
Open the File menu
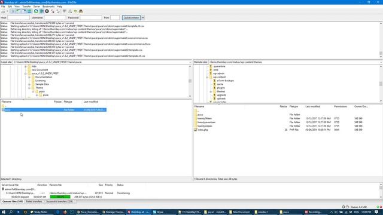(3, 7)
